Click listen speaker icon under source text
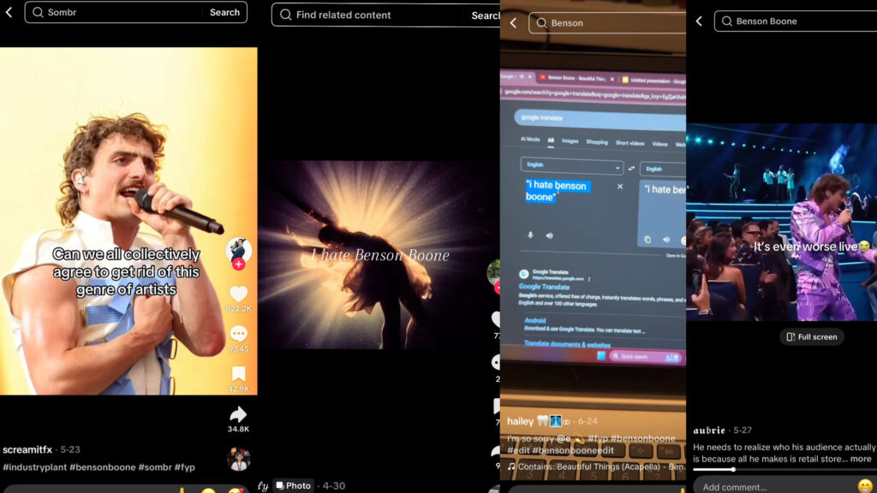 coord(549,236)
